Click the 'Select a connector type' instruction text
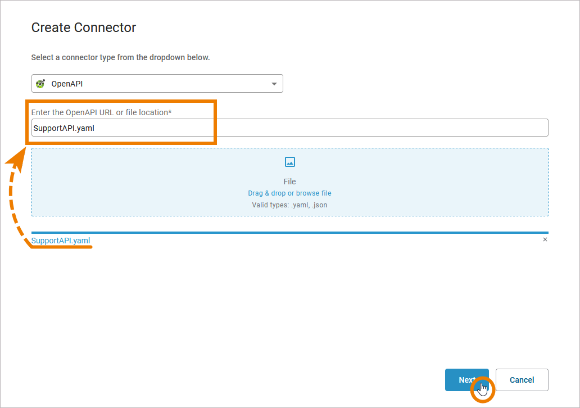 tap(120, 57)
